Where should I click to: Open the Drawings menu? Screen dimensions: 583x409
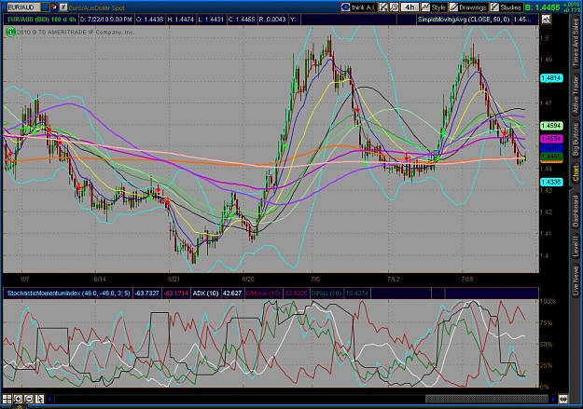[468, 7]
